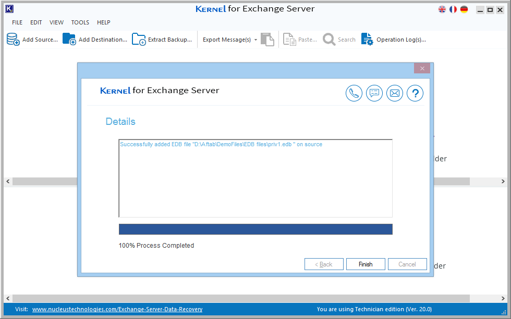This screenshot has height=319, width=511.
Task: Open live chat icon in dialog
Action: (x=374, y=93)
